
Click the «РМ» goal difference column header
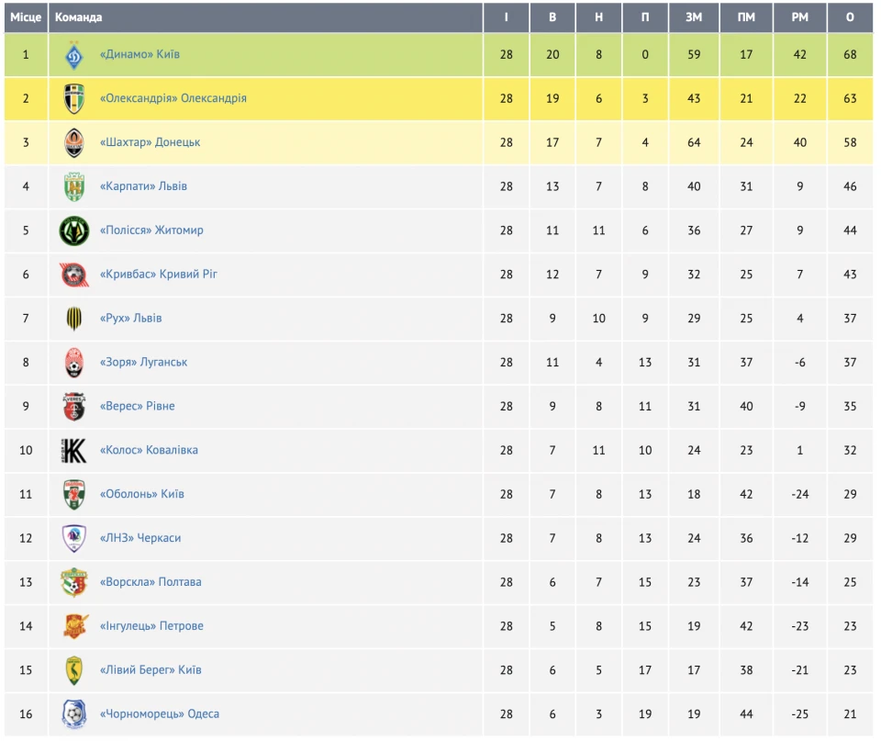[800, 17]
